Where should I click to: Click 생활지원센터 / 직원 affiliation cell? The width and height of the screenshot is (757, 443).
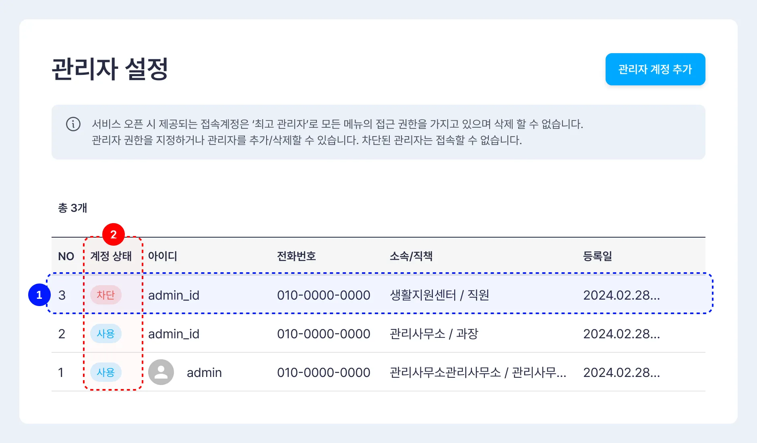pyautogui.click(x=439, y=295)
